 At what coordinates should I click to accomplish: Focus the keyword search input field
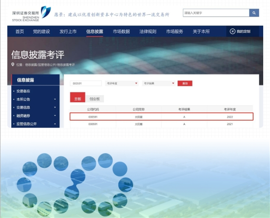[216, 13]
